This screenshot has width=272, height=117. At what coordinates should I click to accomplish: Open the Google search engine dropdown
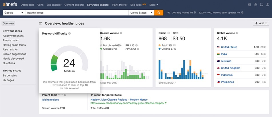[14, 13]
